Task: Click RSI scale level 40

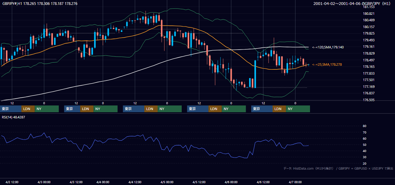Action: (x=364, y=151)
